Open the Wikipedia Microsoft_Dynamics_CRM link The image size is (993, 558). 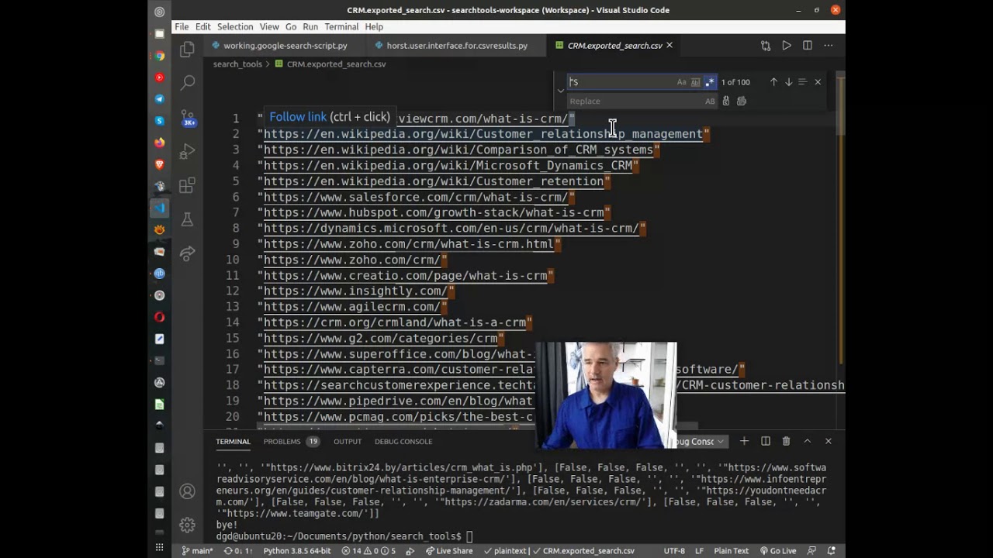(x=448, y=166)
